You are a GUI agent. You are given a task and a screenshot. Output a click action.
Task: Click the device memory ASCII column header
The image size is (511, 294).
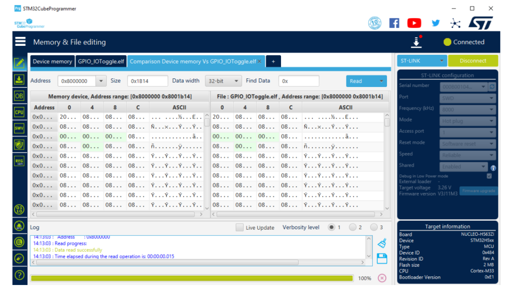pyautogui.click(x=179, y=107)
